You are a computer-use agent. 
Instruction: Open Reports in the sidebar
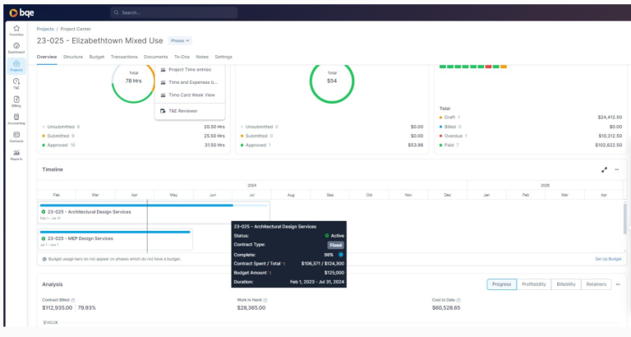point(16,155)
